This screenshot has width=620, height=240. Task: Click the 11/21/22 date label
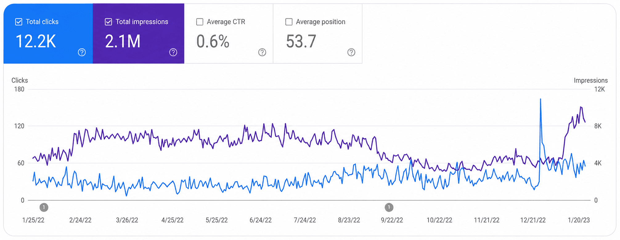click(x=487, y=220)
